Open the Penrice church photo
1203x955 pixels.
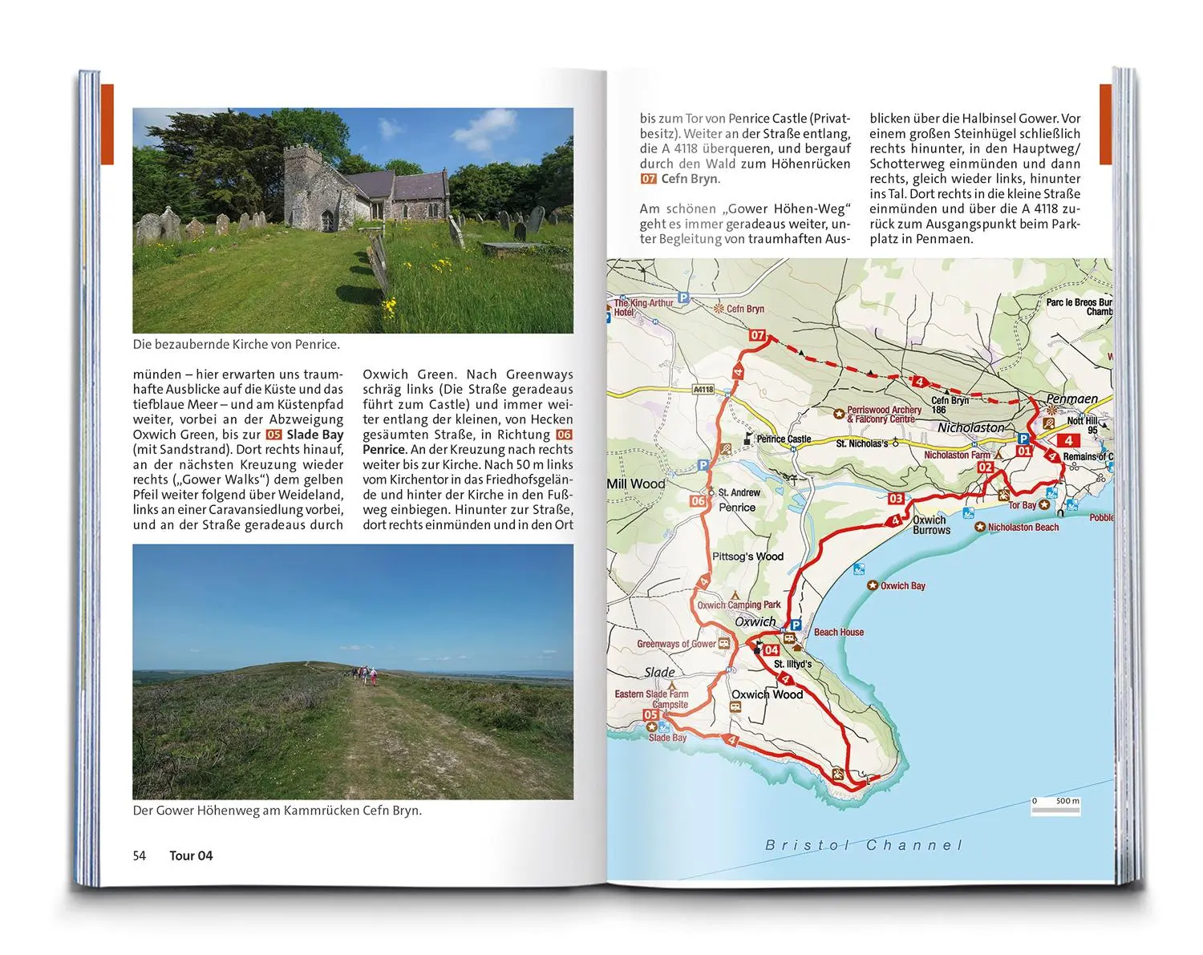(353, 221)
